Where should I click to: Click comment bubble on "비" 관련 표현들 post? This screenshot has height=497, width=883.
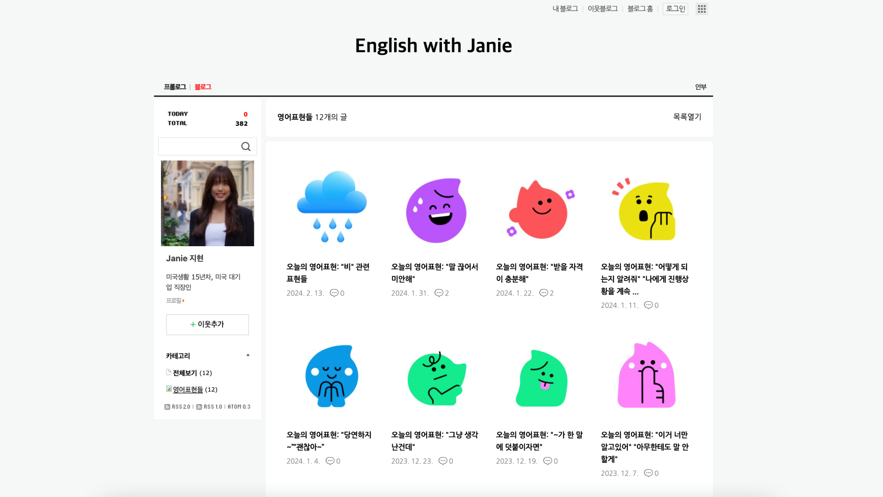(x=334, y=293)
